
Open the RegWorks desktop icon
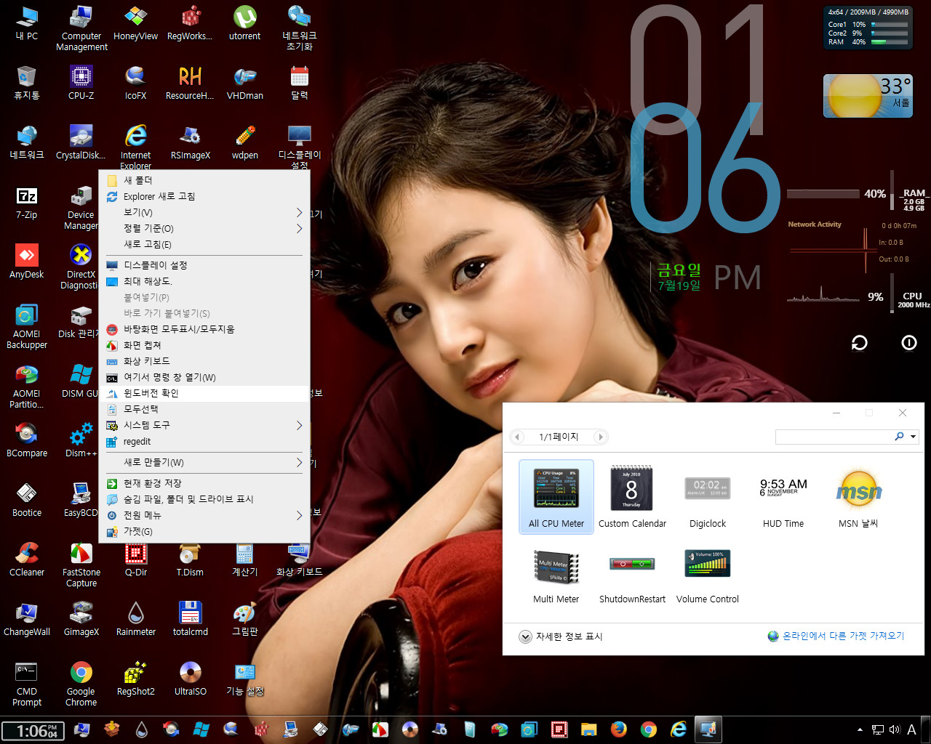point(190,23)
